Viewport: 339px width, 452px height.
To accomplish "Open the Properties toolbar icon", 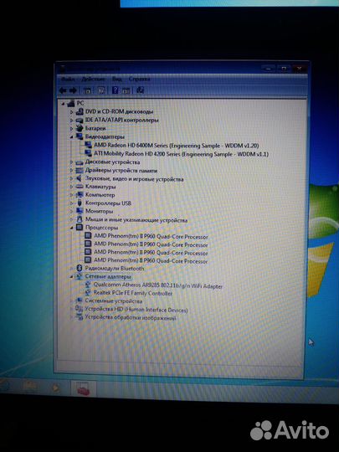I will click(x=101, y=90).
